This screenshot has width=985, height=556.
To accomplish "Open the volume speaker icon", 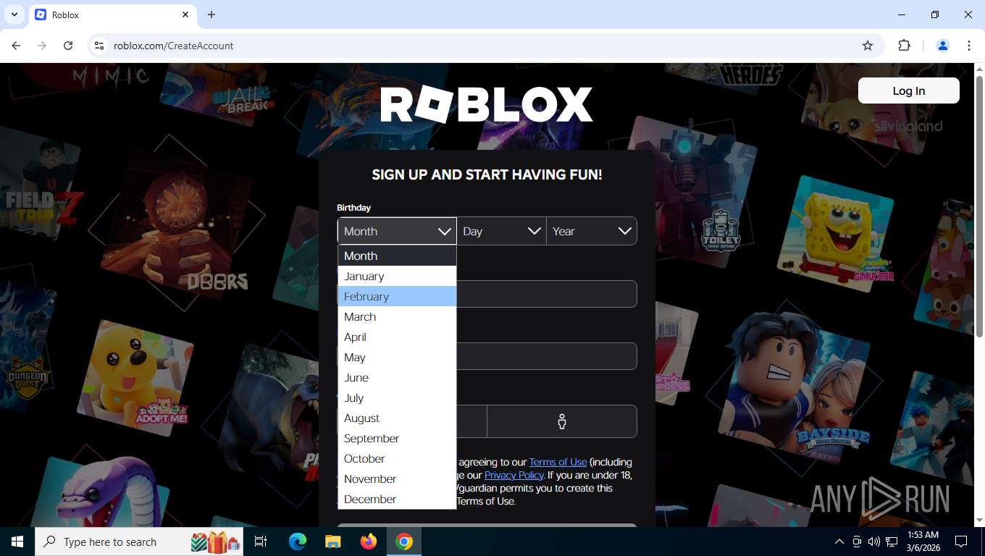I will [874, 542].
